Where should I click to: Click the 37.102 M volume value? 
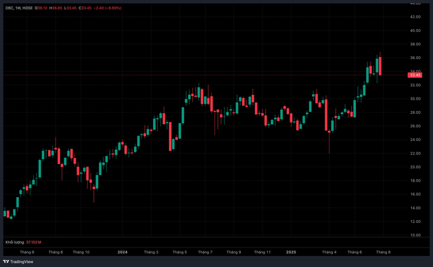34,242
